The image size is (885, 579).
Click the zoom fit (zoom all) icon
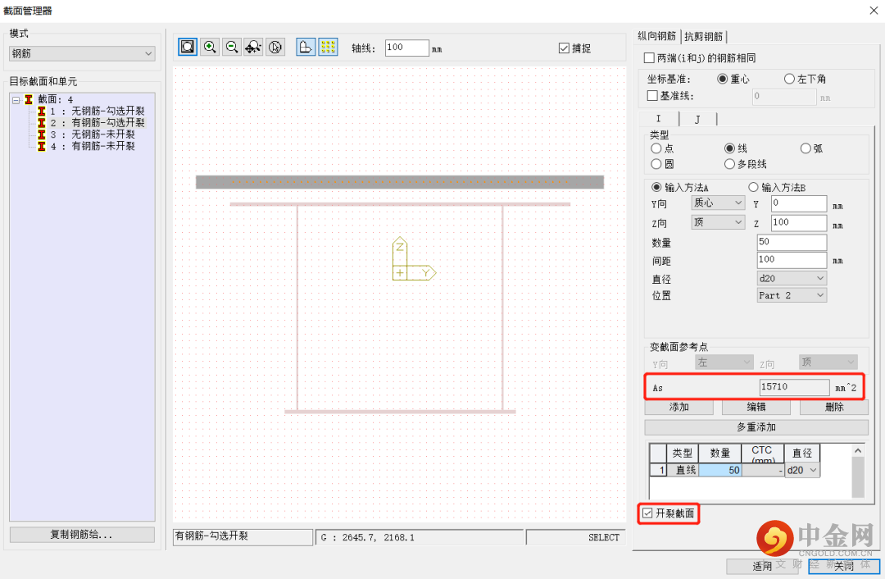(188, 47)
